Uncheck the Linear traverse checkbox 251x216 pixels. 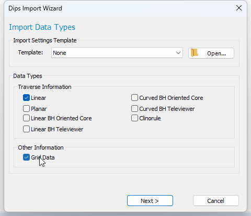26,98
